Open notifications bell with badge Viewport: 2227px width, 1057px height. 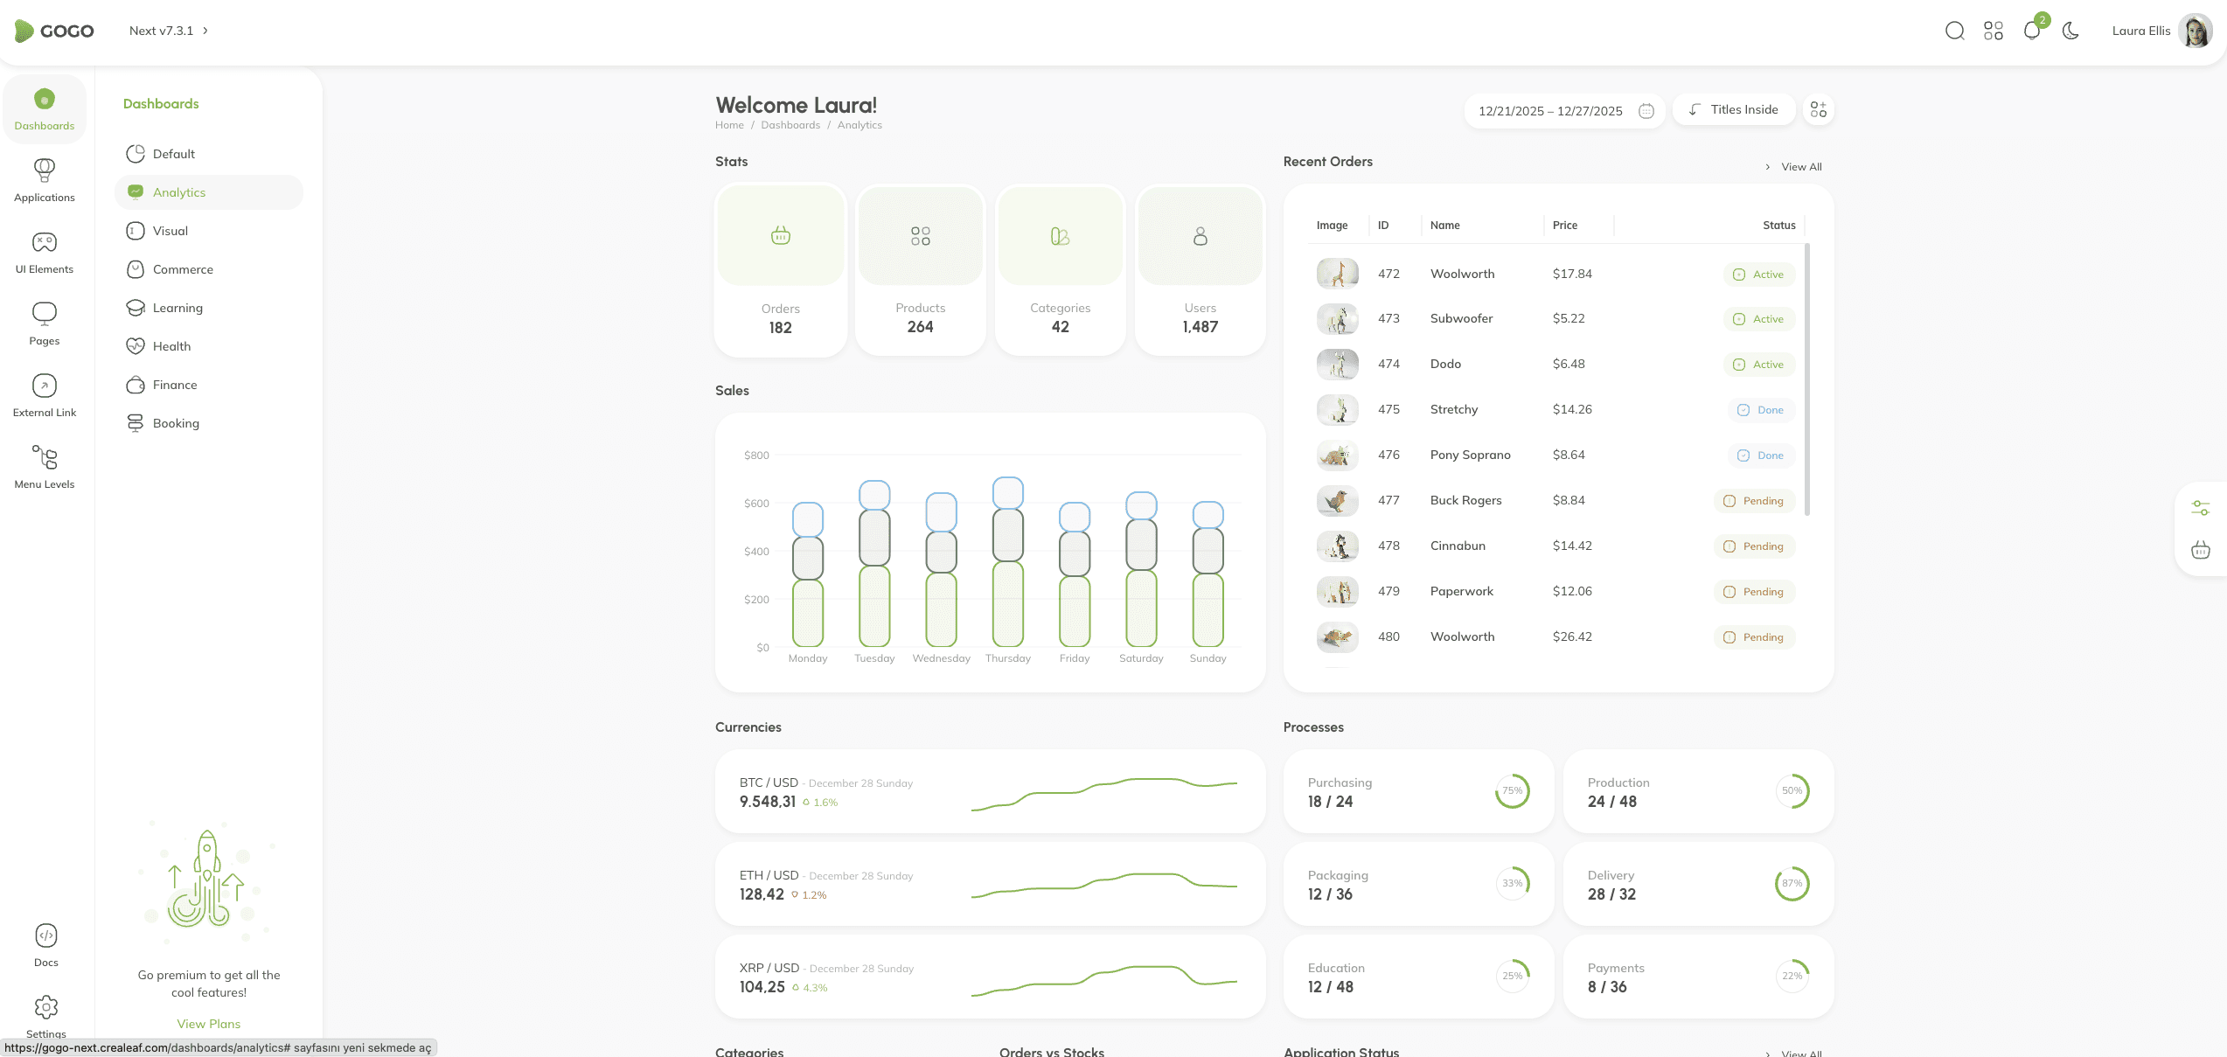tap(2031, 31)
